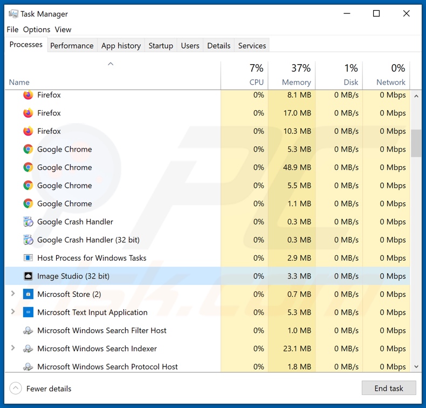This screenshot has width=426, height=408.
Task: Click the Image Studio (32 bit) process icon
Action: coord(28,276)
